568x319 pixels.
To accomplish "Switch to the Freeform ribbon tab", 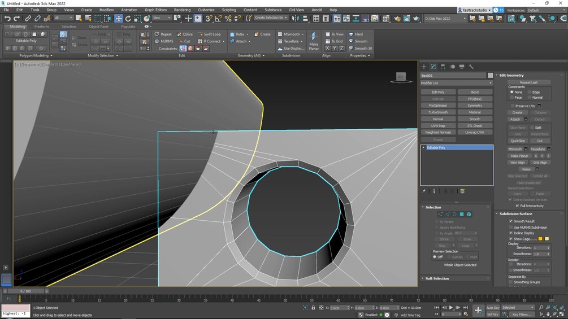I will 41,27.
